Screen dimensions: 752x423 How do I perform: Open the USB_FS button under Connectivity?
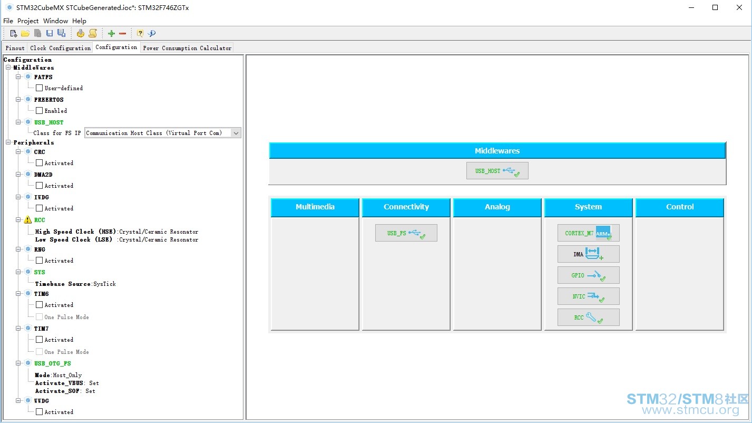tap(406, 233)
